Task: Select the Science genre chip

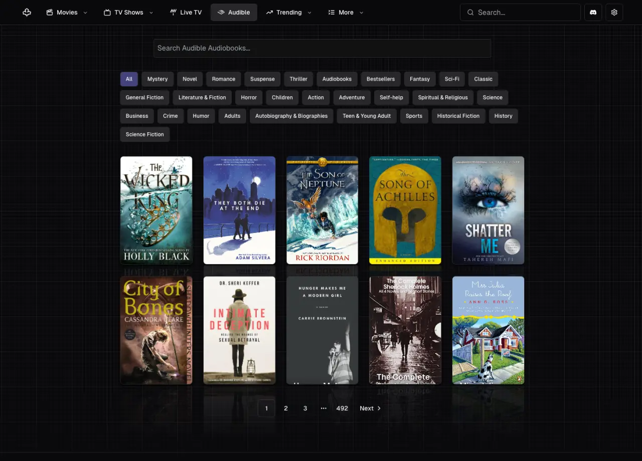Action: click(x=493, y=98)
